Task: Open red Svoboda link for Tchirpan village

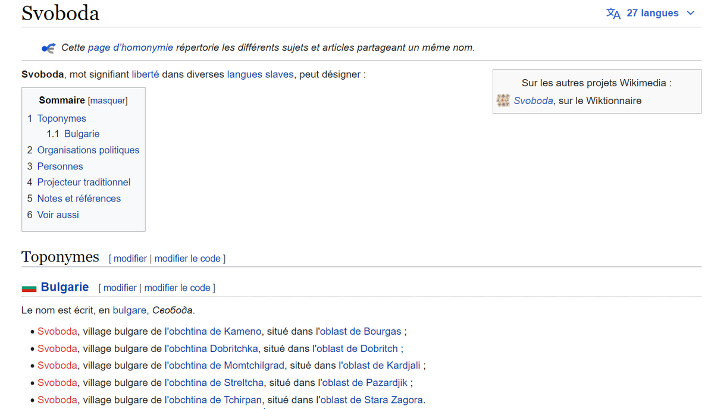Action: (57, 399)
